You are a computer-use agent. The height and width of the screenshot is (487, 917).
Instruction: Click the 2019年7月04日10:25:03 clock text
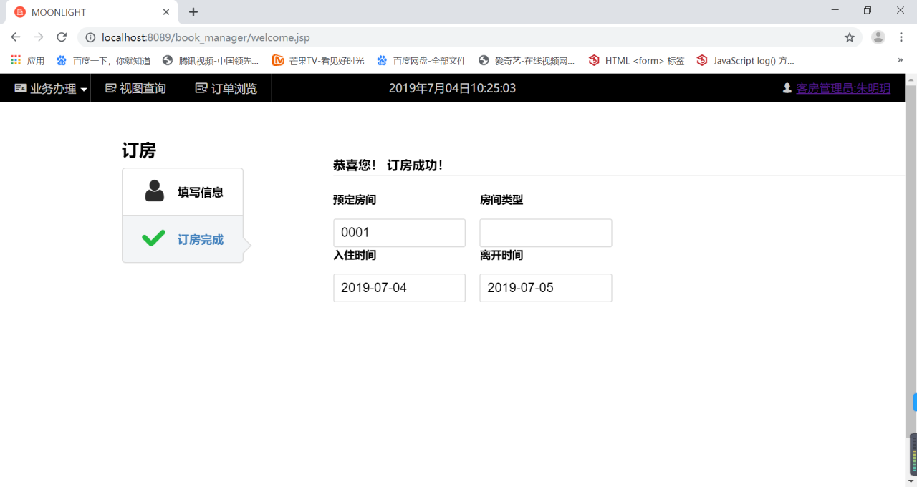[x=452, y=88]
